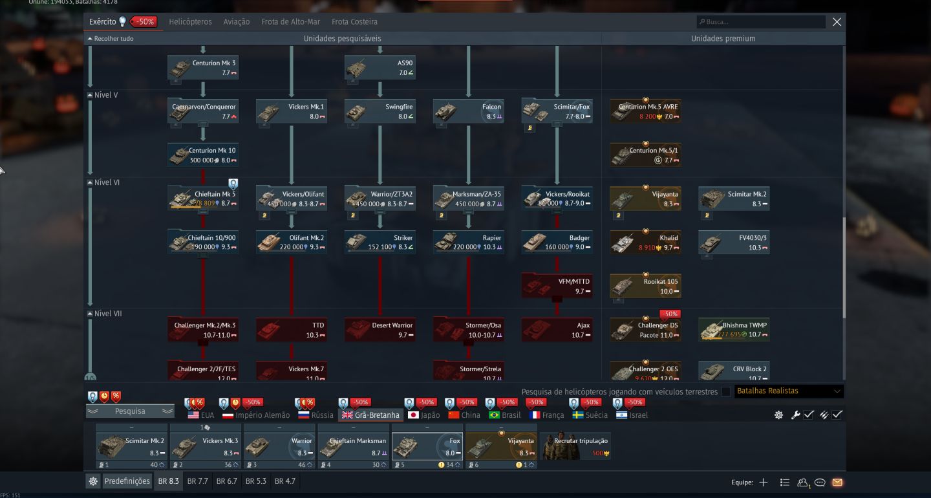The height and width of the screenshot is (498, 931).
Task: Expand the Warrior/ZT3A2 vehicle group
Action: [380, 199]
